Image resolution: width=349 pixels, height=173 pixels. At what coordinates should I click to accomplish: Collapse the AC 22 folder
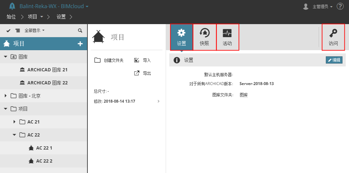pyautogui.click(x=14, y=135)
